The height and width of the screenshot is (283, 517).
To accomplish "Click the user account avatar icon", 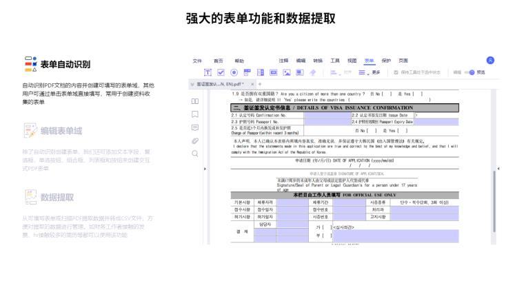I will pos(490,61).
